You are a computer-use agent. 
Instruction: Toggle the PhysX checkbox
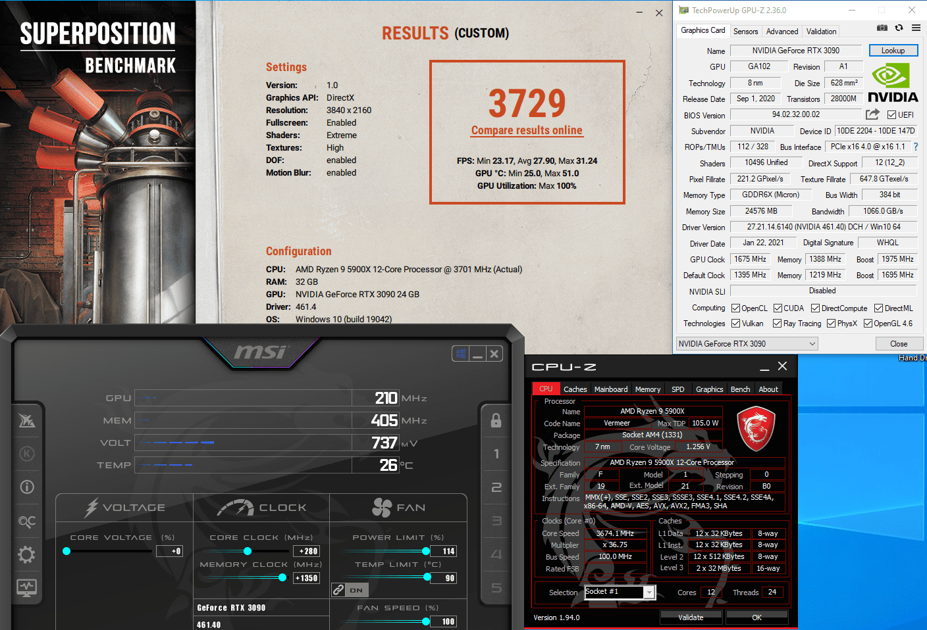831,323
